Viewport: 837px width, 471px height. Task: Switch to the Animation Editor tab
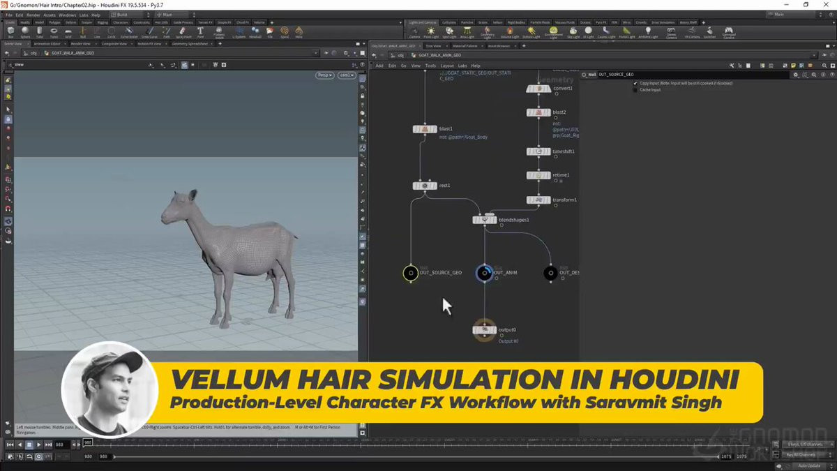coord(47,44)
